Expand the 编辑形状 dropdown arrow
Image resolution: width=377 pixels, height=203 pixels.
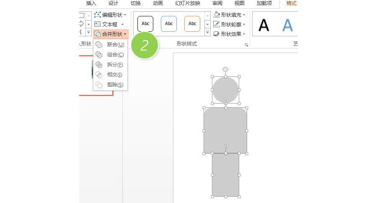(x=125, y=15)
